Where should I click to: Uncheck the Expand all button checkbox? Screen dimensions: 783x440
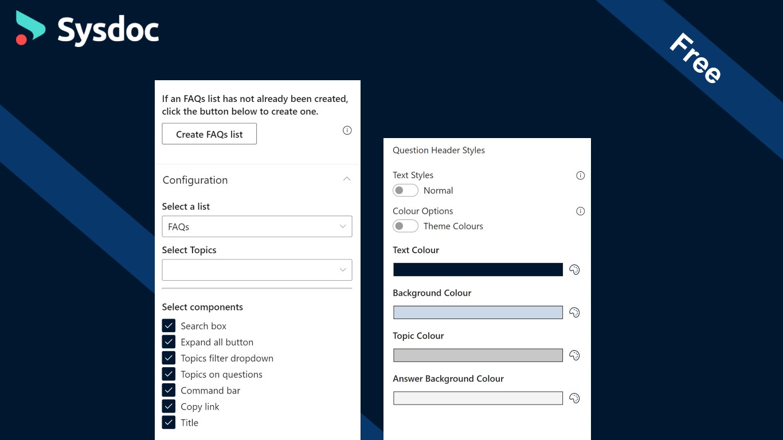click(169, 342)
